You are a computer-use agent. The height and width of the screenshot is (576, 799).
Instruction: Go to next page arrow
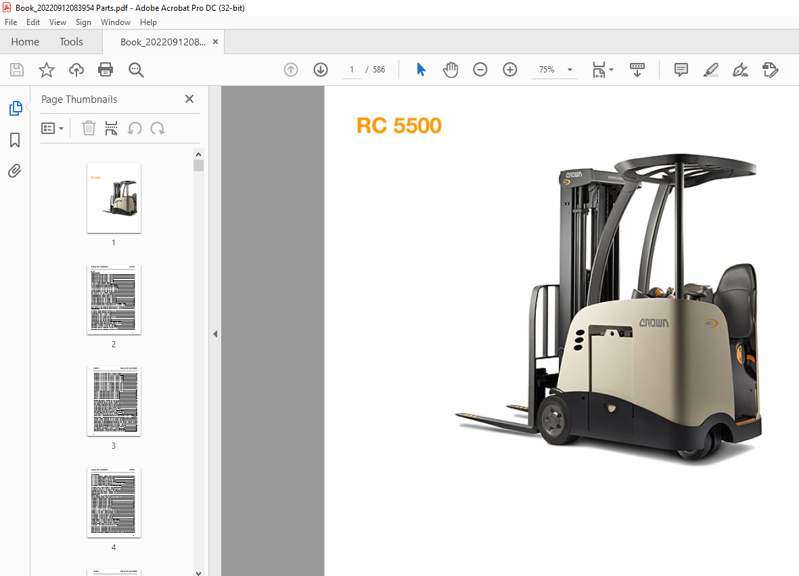321,70
